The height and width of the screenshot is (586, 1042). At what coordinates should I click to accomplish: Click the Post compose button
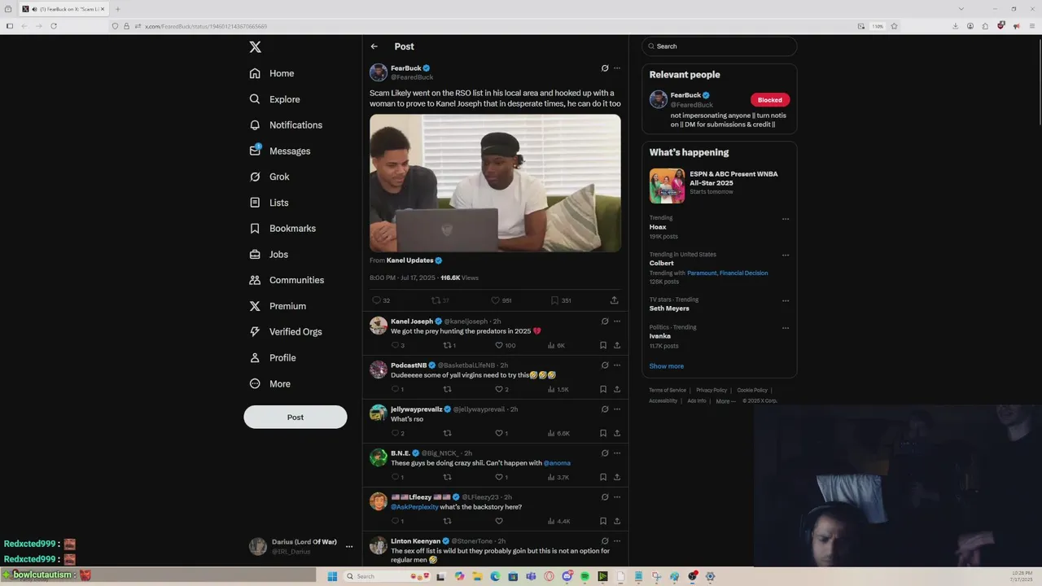pos(296,417)
